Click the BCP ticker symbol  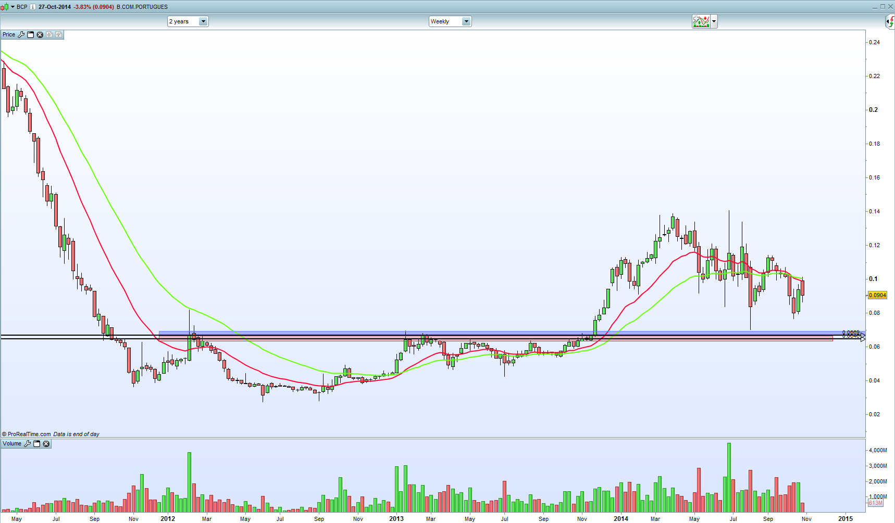[x=22, y=7]
